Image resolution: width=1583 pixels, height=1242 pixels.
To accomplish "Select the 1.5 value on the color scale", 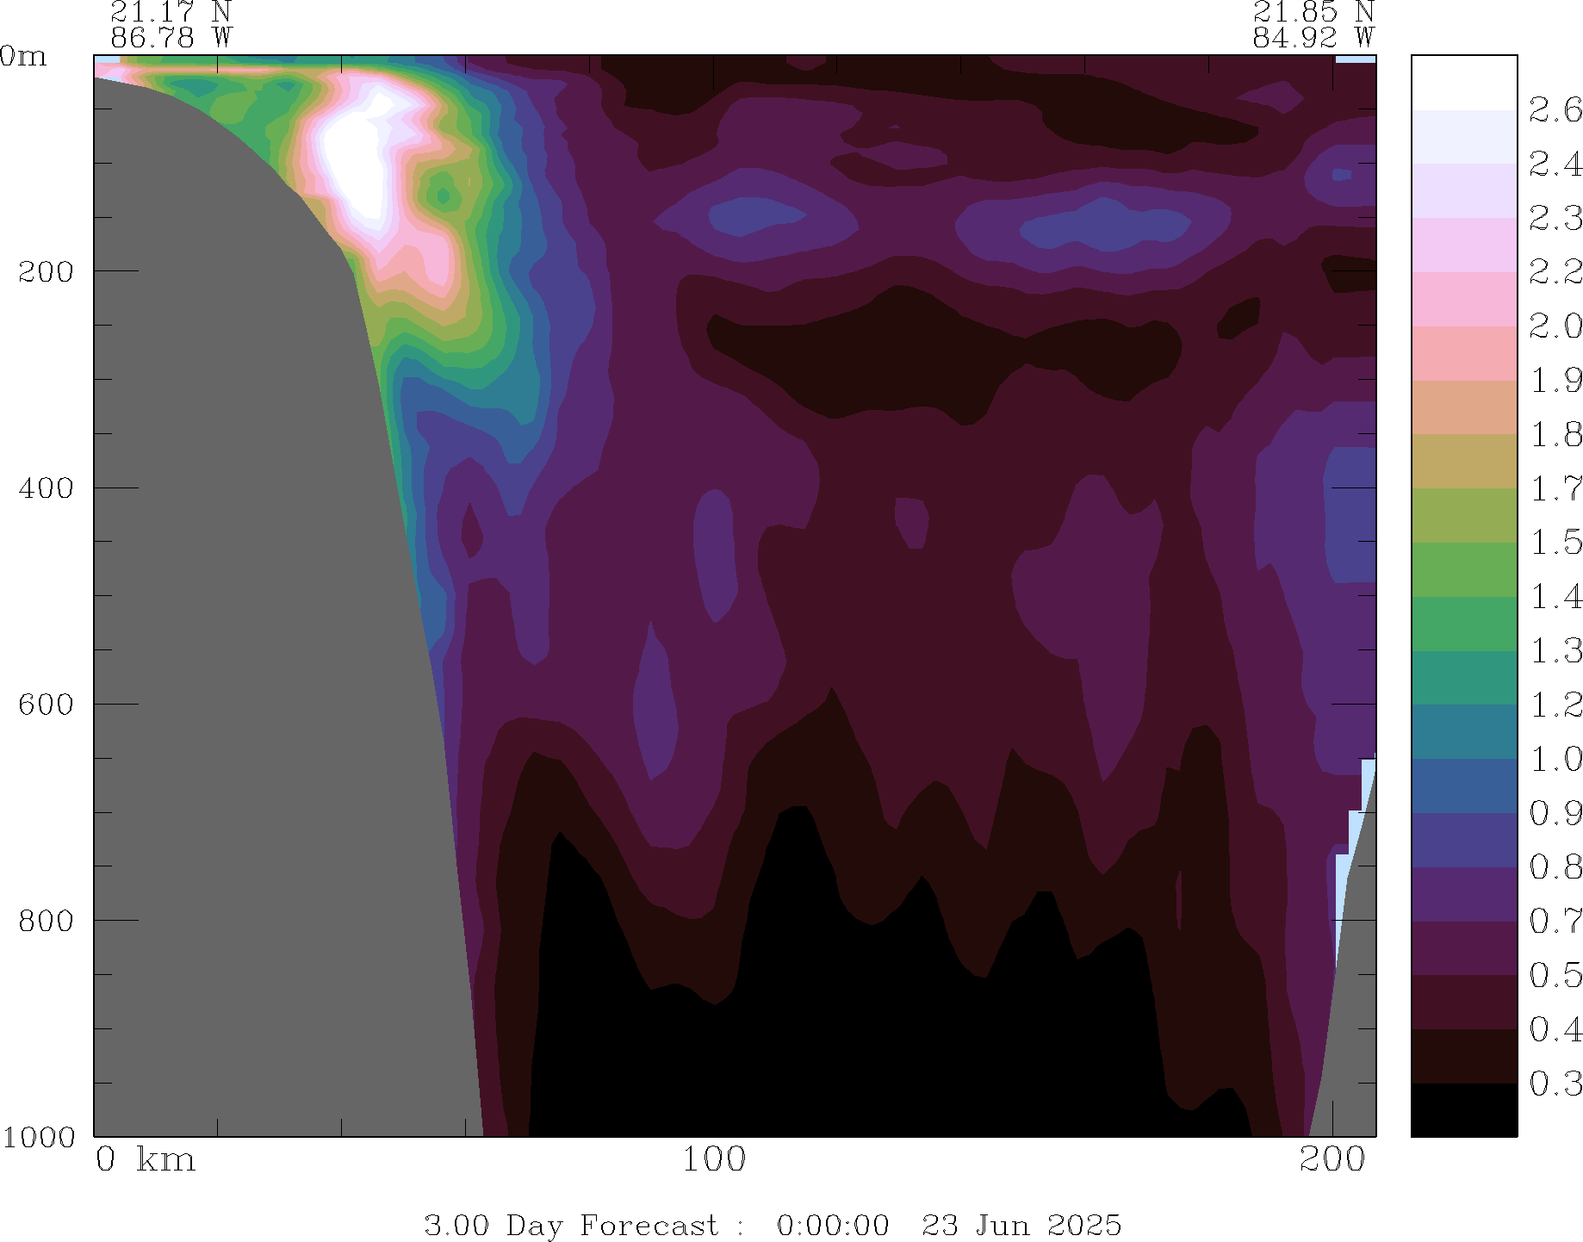I will (x=1555, y=543).
